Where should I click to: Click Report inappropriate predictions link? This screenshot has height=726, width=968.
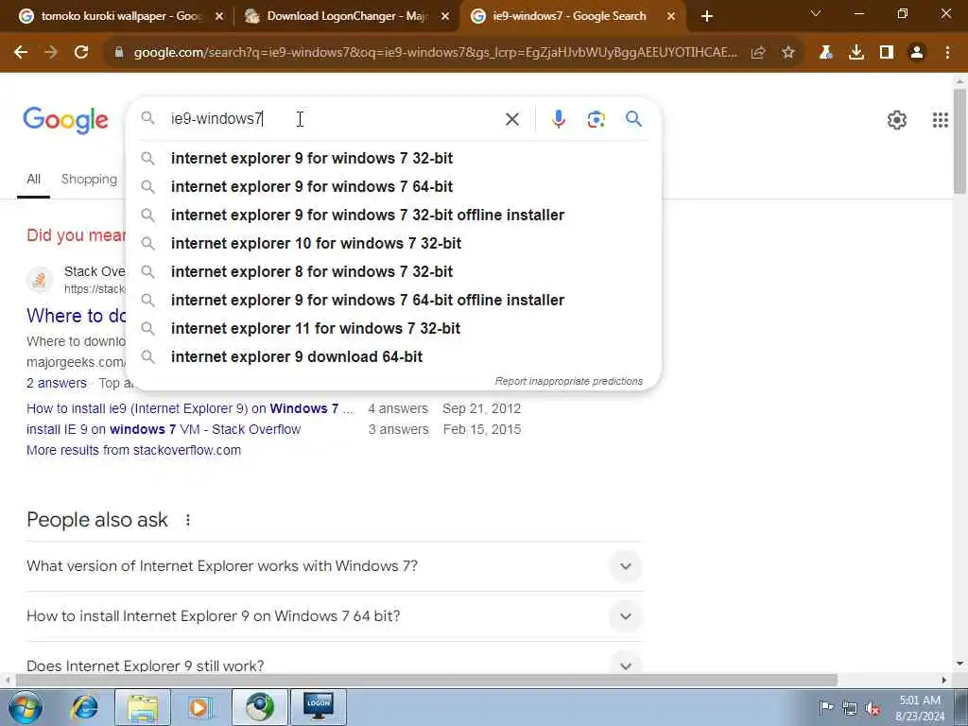point(568,382)
